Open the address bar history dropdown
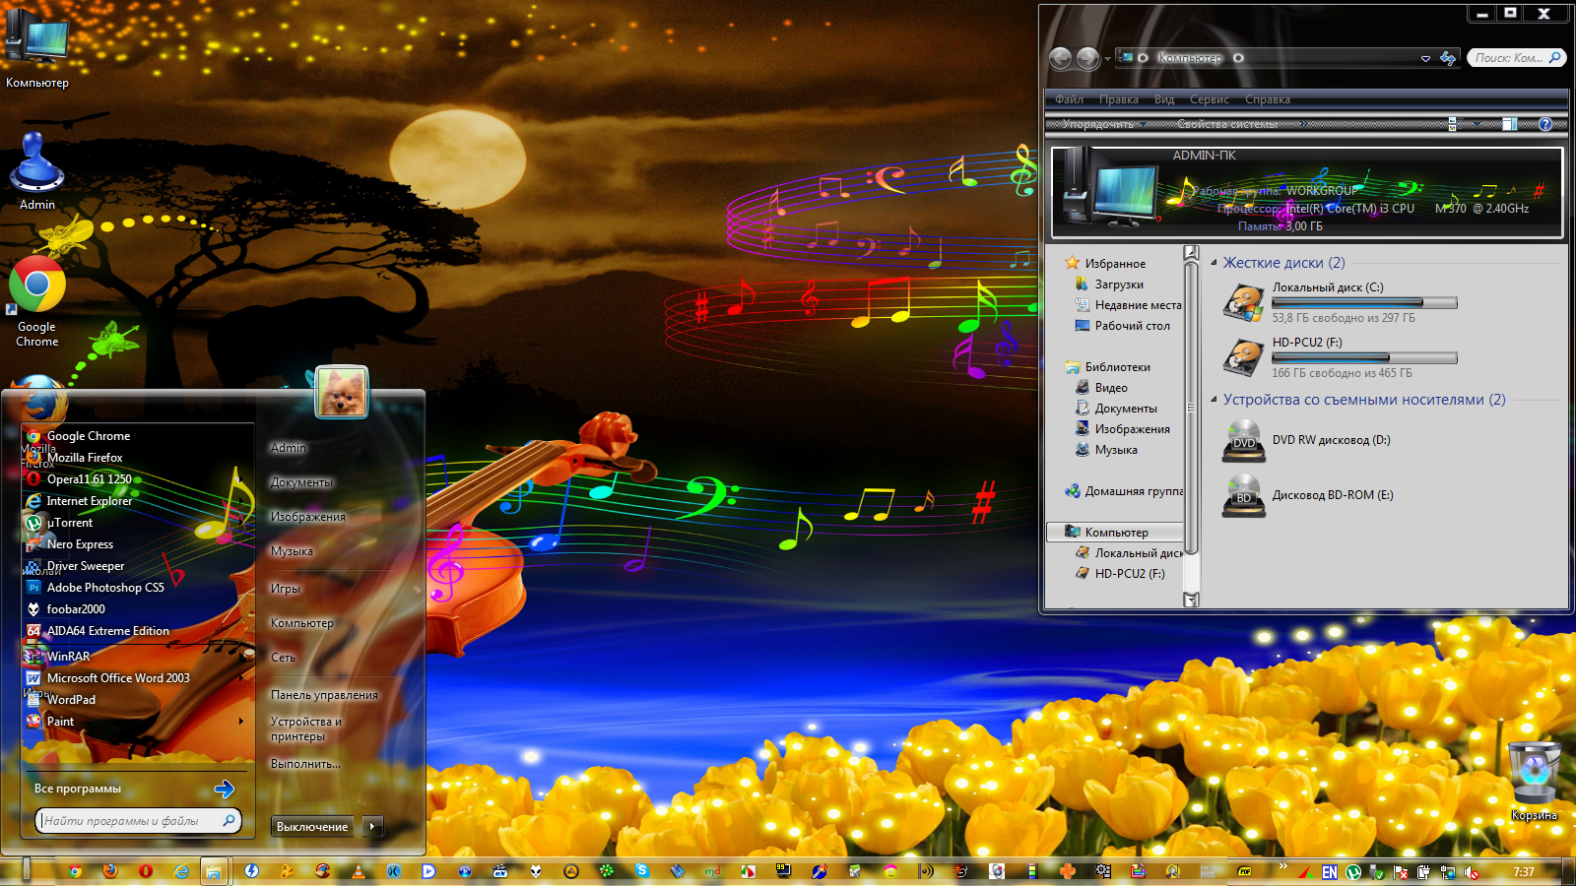 tap(1425, 59)
